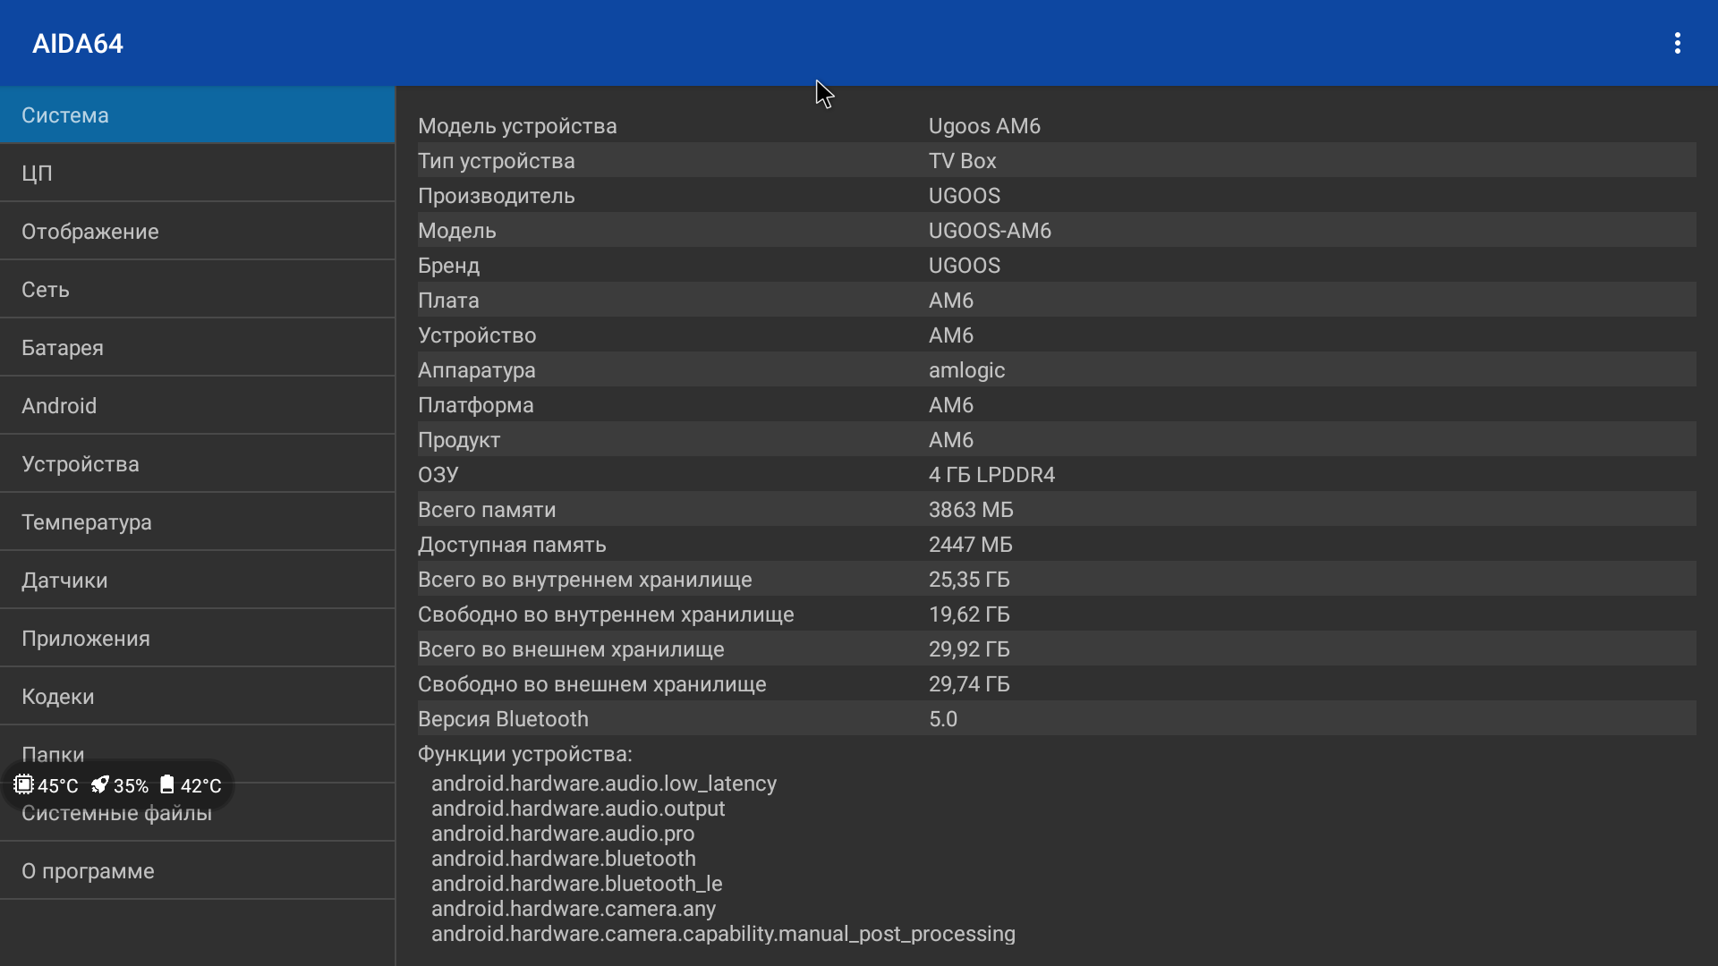This screenshot has height=966, width=1718.
Task: Click the 45°C reading in overlay
Action: coord(58,785)
